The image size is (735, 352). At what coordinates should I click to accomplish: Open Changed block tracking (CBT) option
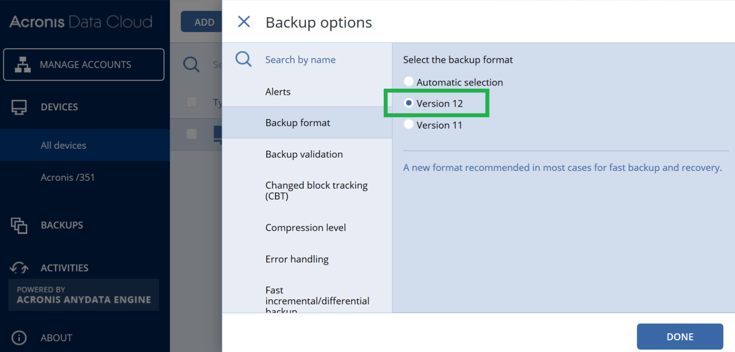point(307,191)
